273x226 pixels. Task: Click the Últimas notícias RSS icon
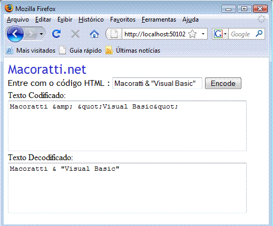point(109,51)
